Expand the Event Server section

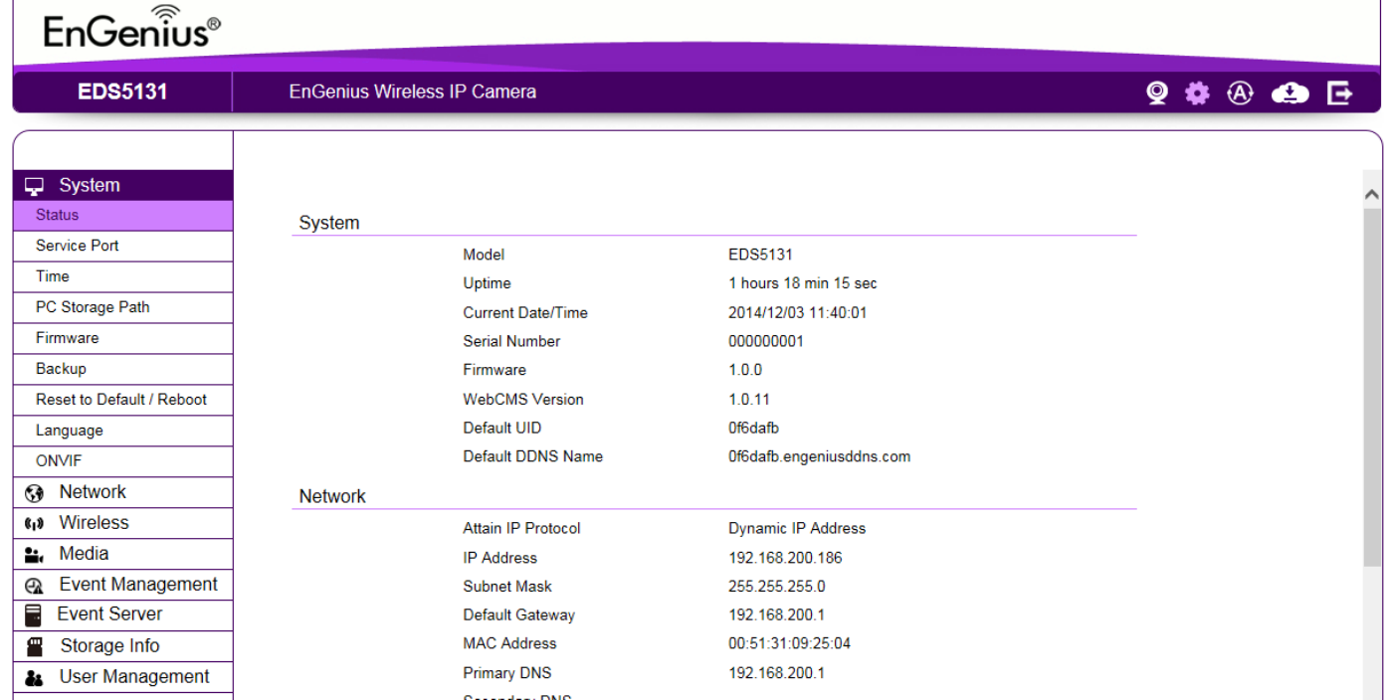pyautogui.click(x=123, y=615)
